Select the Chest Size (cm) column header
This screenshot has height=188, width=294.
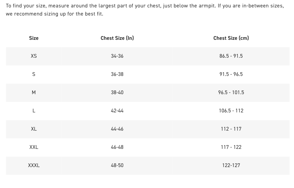pyautogui.click(x=231, y=38)
